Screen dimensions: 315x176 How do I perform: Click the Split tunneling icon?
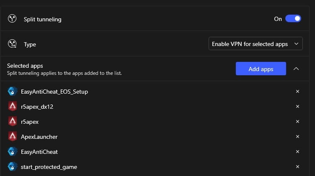coord(12,19)
